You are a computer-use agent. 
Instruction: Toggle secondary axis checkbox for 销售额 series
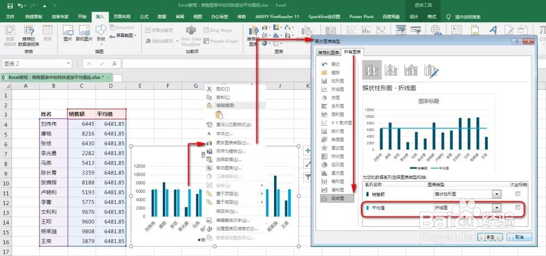518,194
